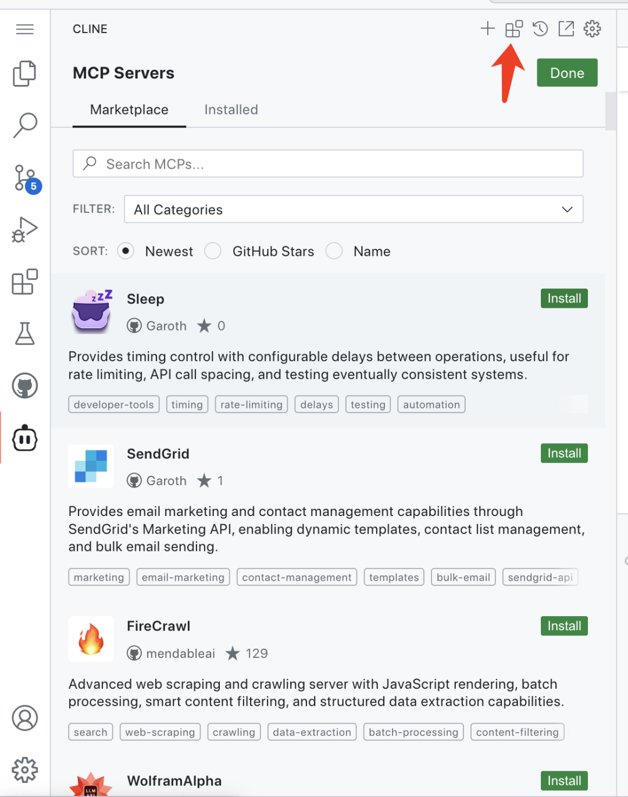Open the Manage gear menu at bottom

click(24, 770)
